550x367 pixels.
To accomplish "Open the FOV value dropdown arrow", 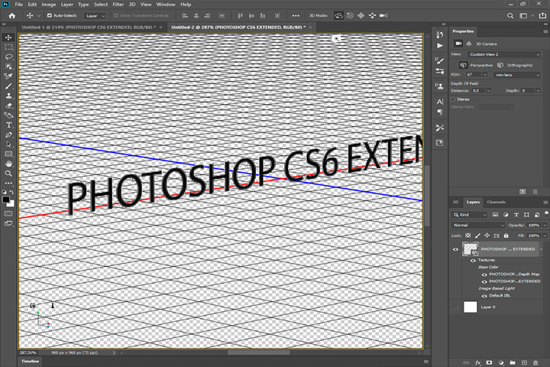I will [485, 75].
